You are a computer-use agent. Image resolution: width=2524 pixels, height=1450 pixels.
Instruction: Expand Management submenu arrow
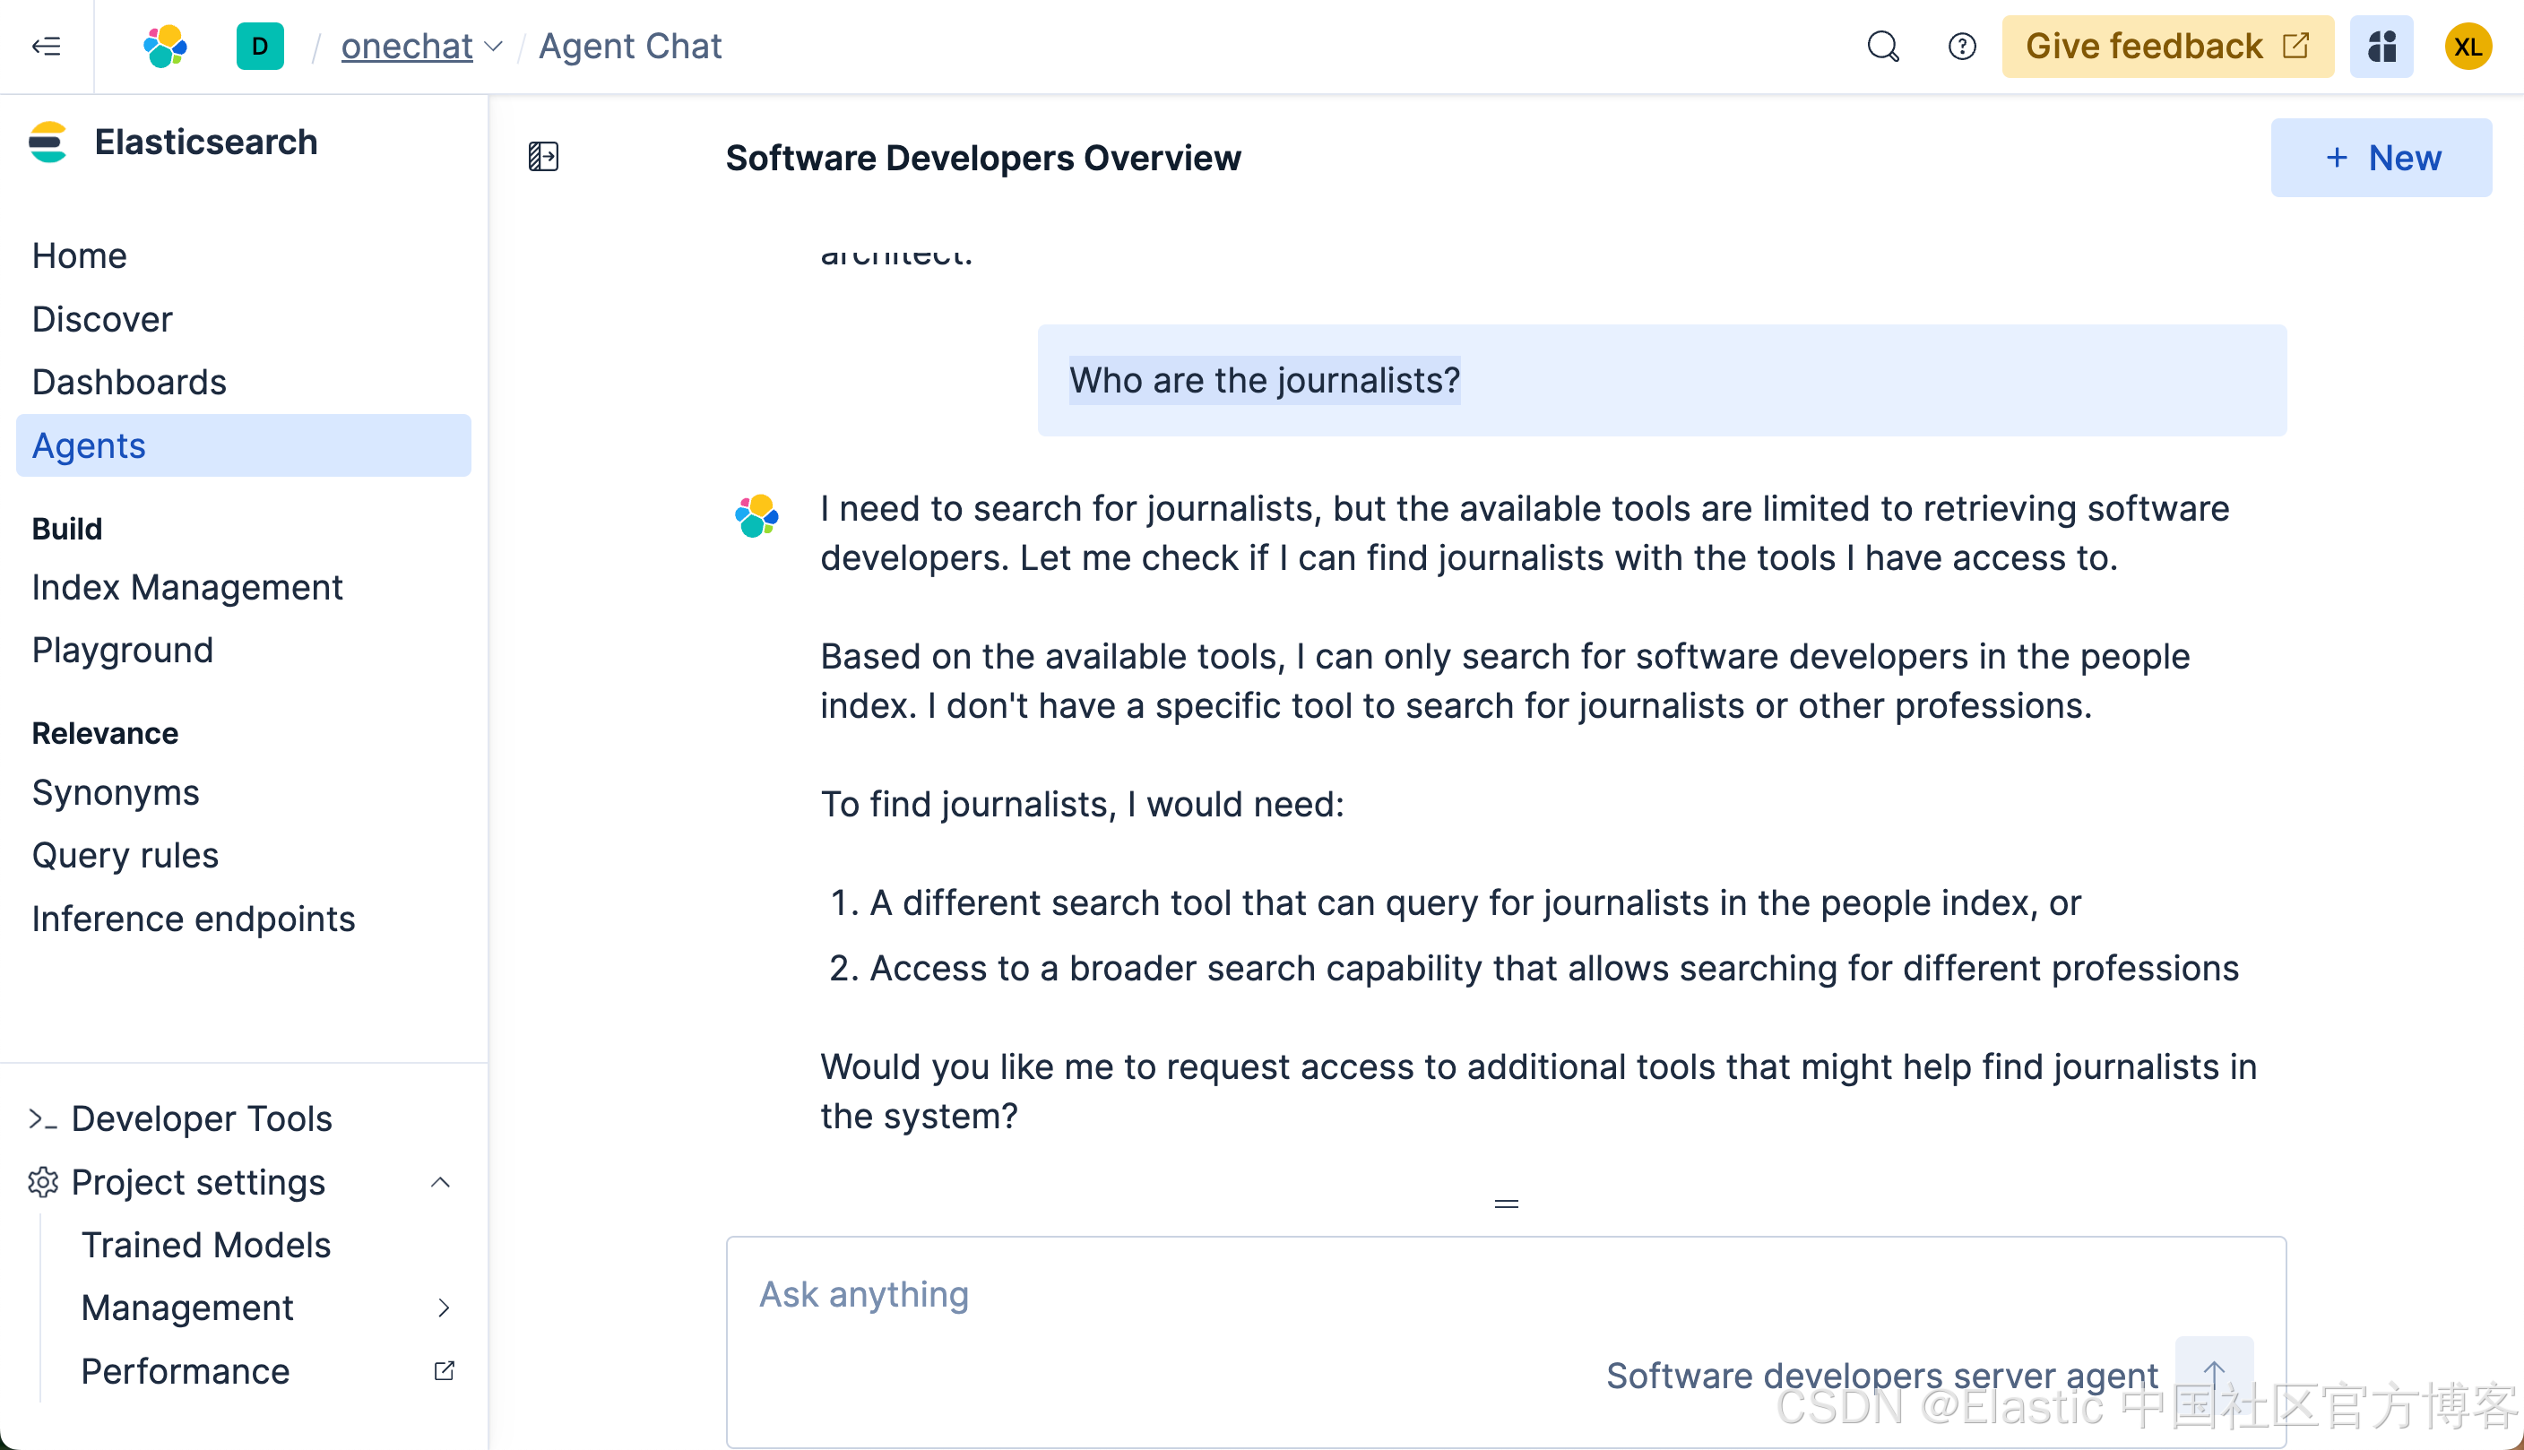tap(444, 1308)
